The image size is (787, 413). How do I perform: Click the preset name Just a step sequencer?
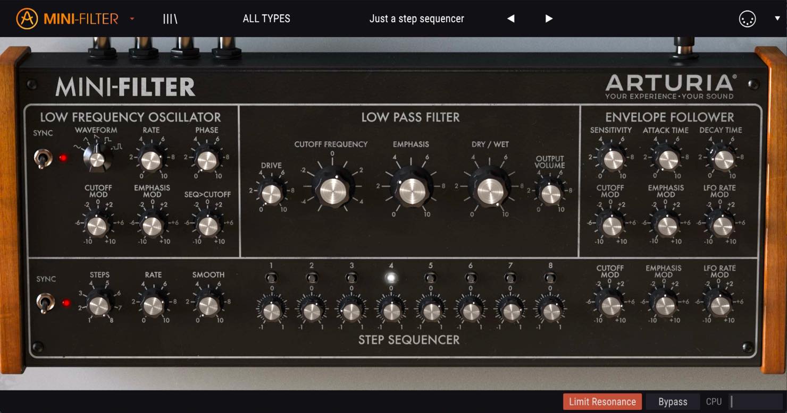point(417,19)
